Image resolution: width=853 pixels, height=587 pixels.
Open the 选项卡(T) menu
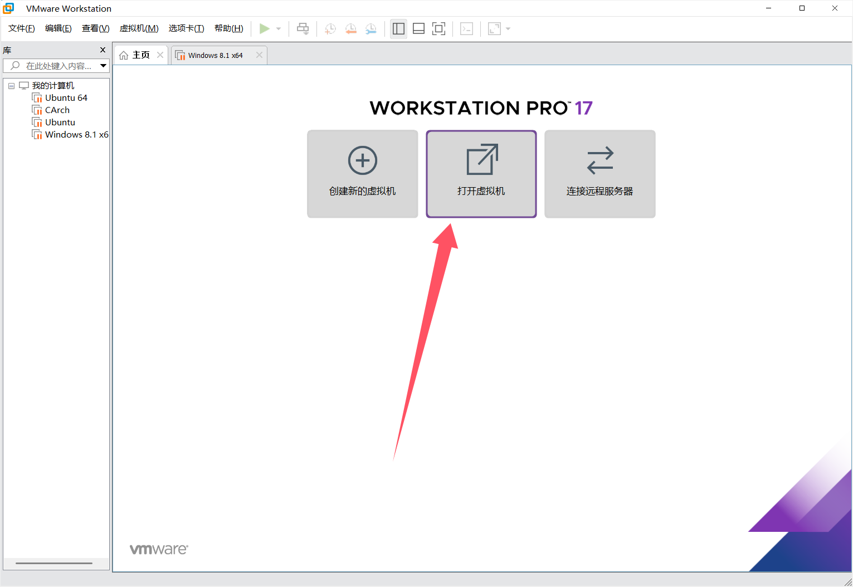point(187,28)
